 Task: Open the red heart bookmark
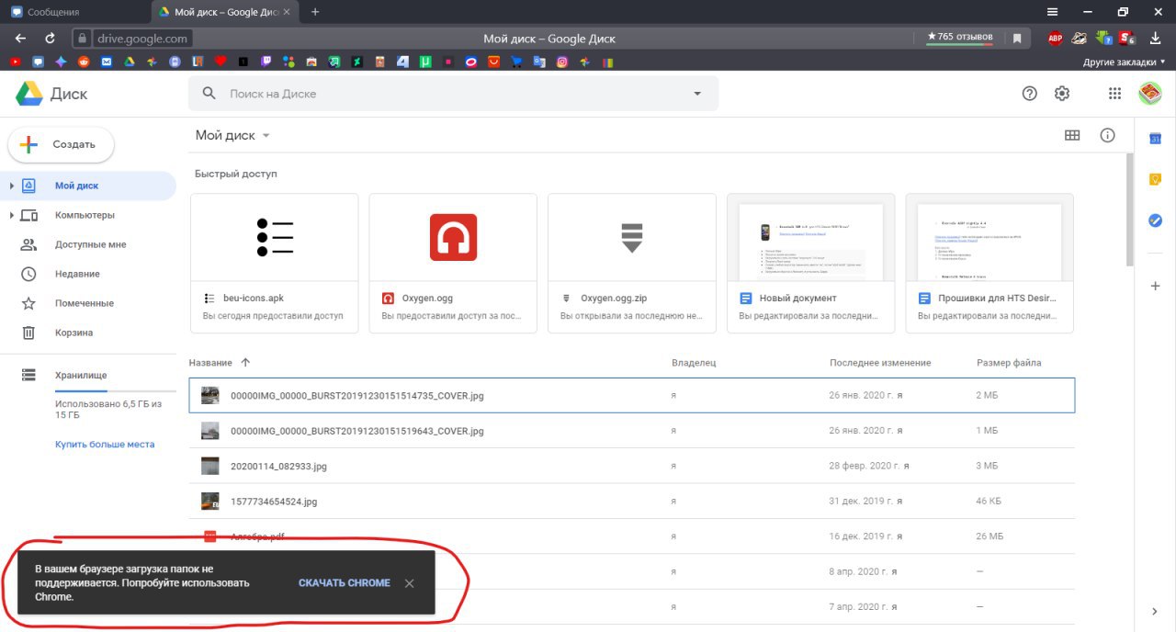220,62
